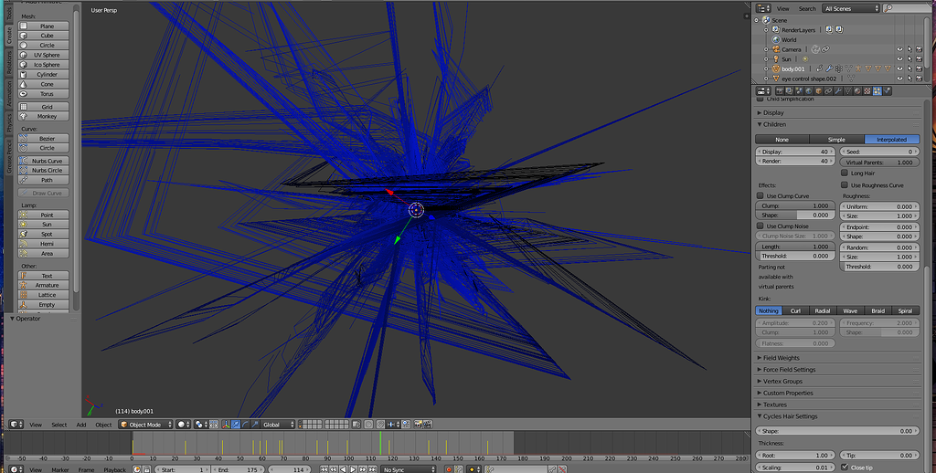The height and width of the screenshot is (473, 936).
Task: Expand the Force Field Settings panel
Action: click(789, 369)
